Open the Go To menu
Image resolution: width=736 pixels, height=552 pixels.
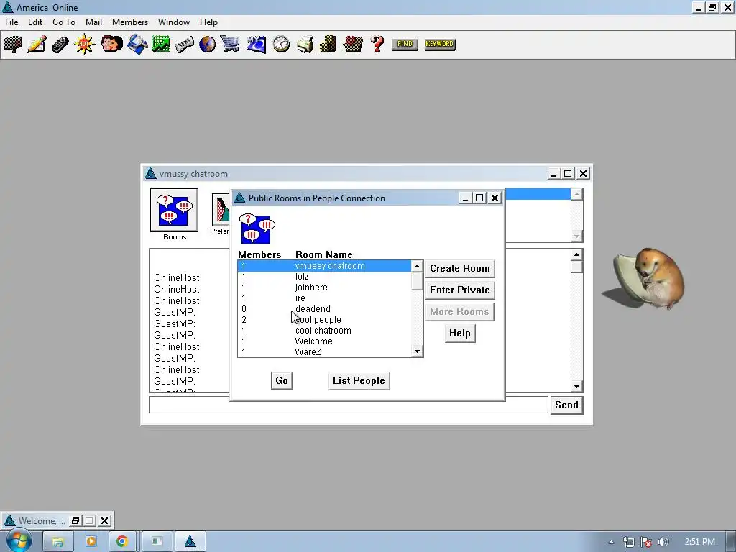pos(64,22)
